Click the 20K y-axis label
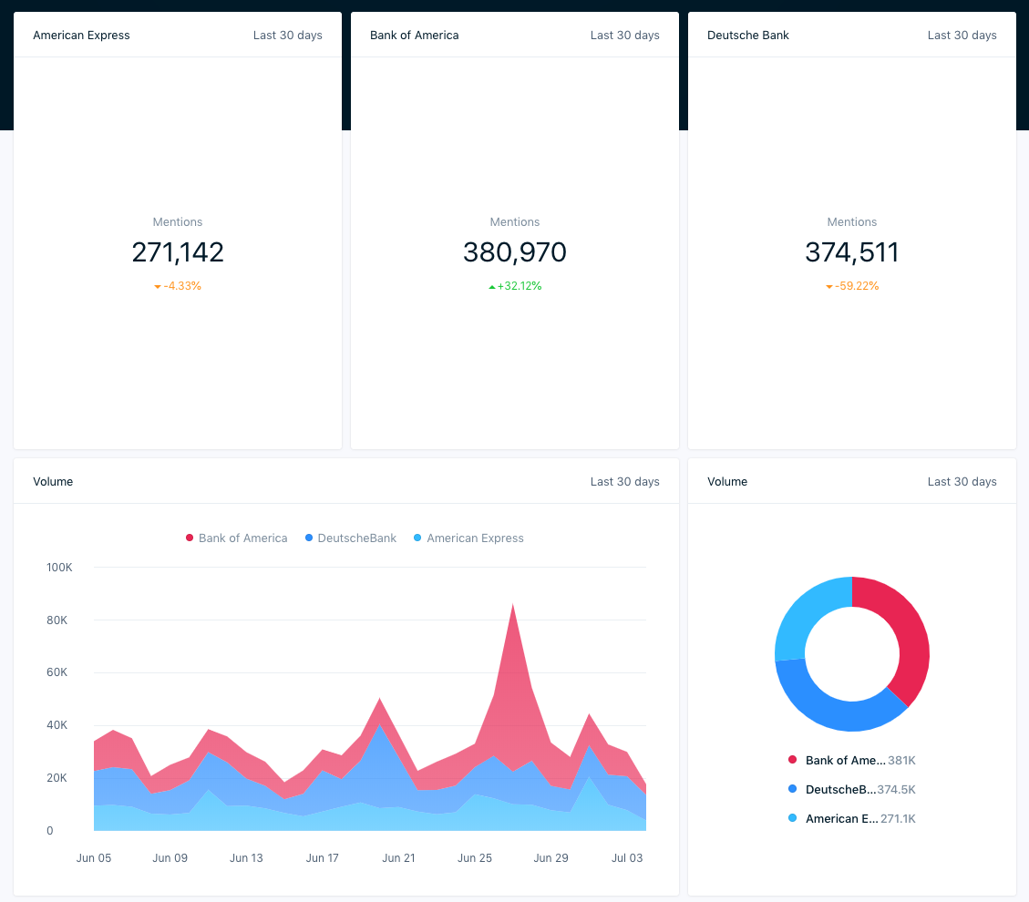Screen dimensions: 1029x902 pyautogui.click(x=57, y=778)
